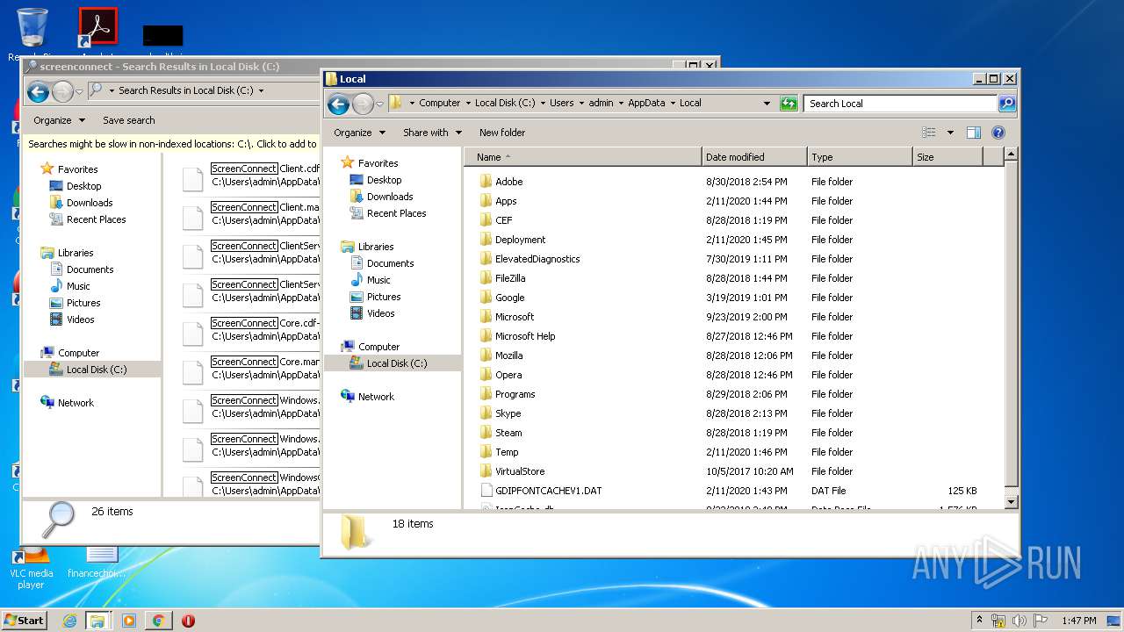Click the search magnifier icon in Local window

(x=1007, y=103)
